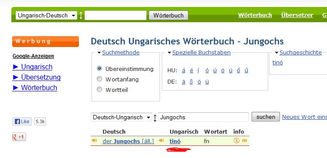Open Ungarisch-Deutsch language dropdown
The image size is (327, 158).
pyautogui.click(x=47, y=15)
